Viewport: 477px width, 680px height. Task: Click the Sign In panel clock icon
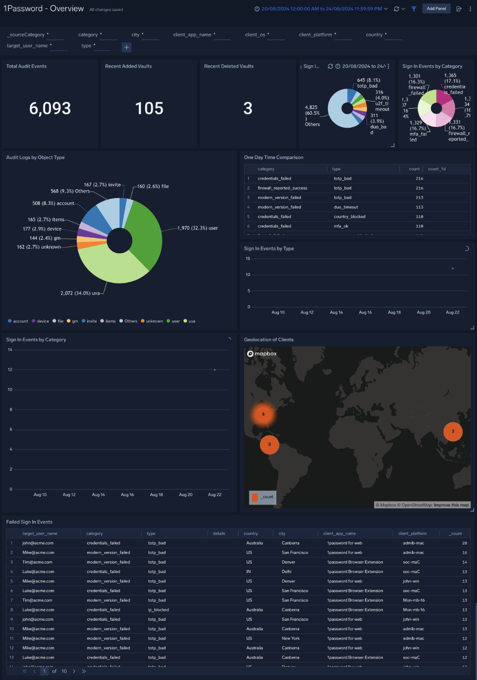(x=337, y=67)
